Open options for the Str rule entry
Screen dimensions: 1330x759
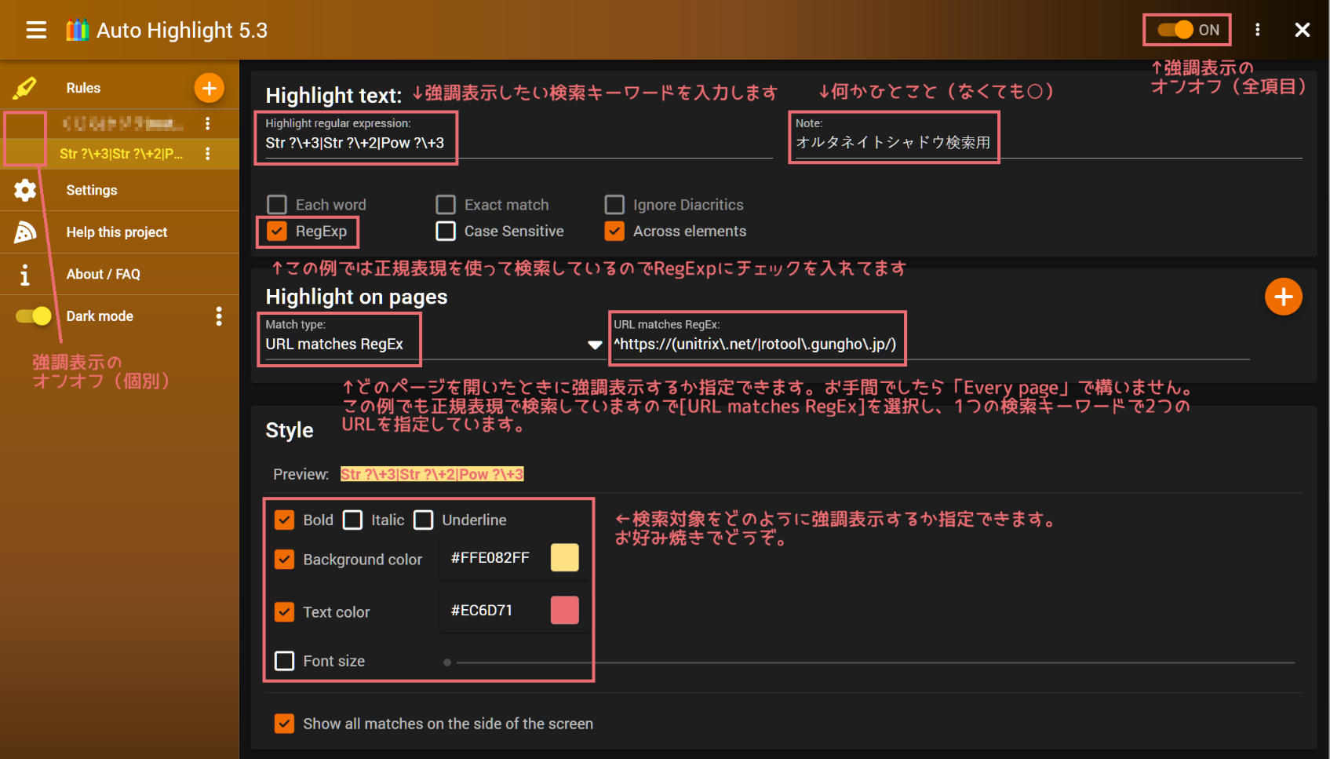coord(208,154)
